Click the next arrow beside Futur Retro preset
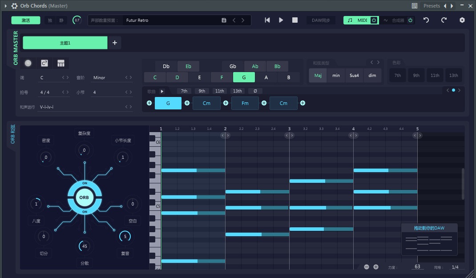Image resolution: width=476 pixels, height=278 pixels. pyautogui.click(x=243, y=20)
